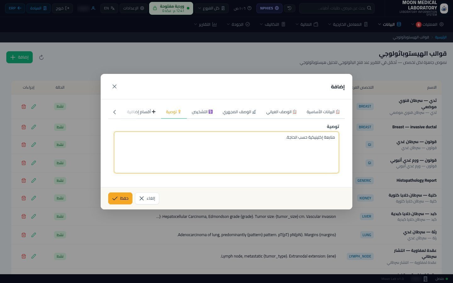Switch language with the EN toggle
Image resolution: width=453 pixels, height=283 pixels.
pos(109,8)
